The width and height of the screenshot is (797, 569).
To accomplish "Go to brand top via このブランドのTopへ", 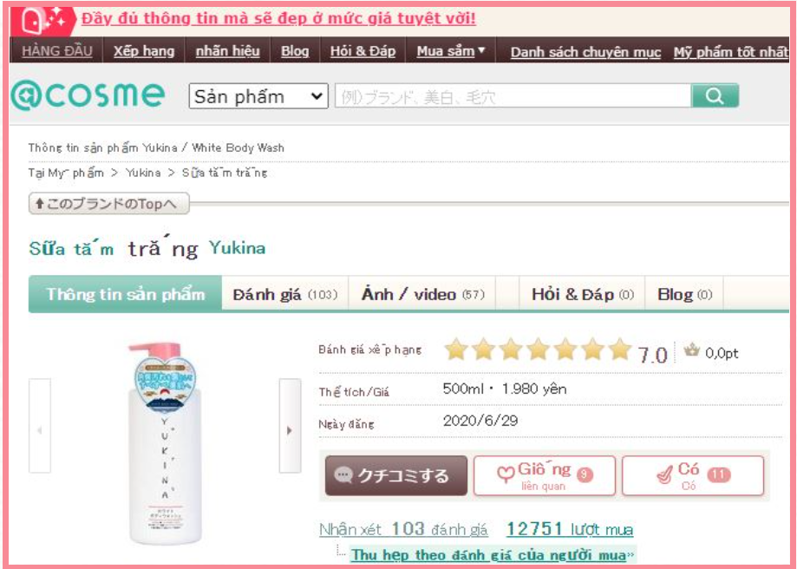I will click(x=109, y=204).
